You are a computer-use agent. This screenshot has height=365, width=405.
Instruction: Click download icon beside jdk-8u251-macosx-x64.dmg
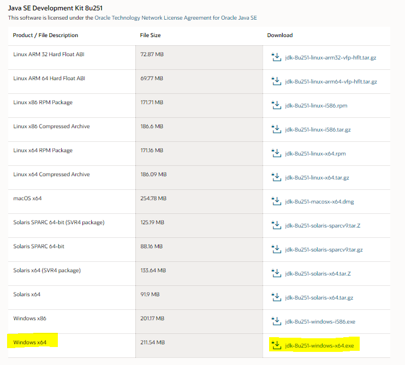click(x=276, y=201)
